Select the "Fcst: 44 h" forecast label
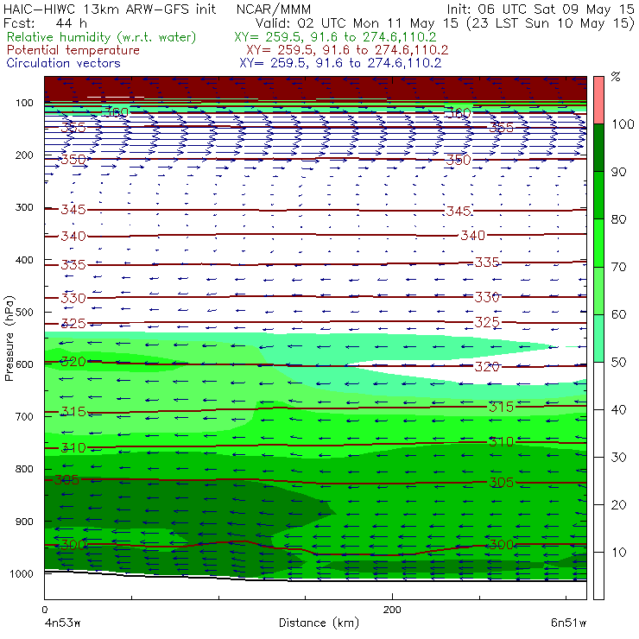 [x=45, y=23]
